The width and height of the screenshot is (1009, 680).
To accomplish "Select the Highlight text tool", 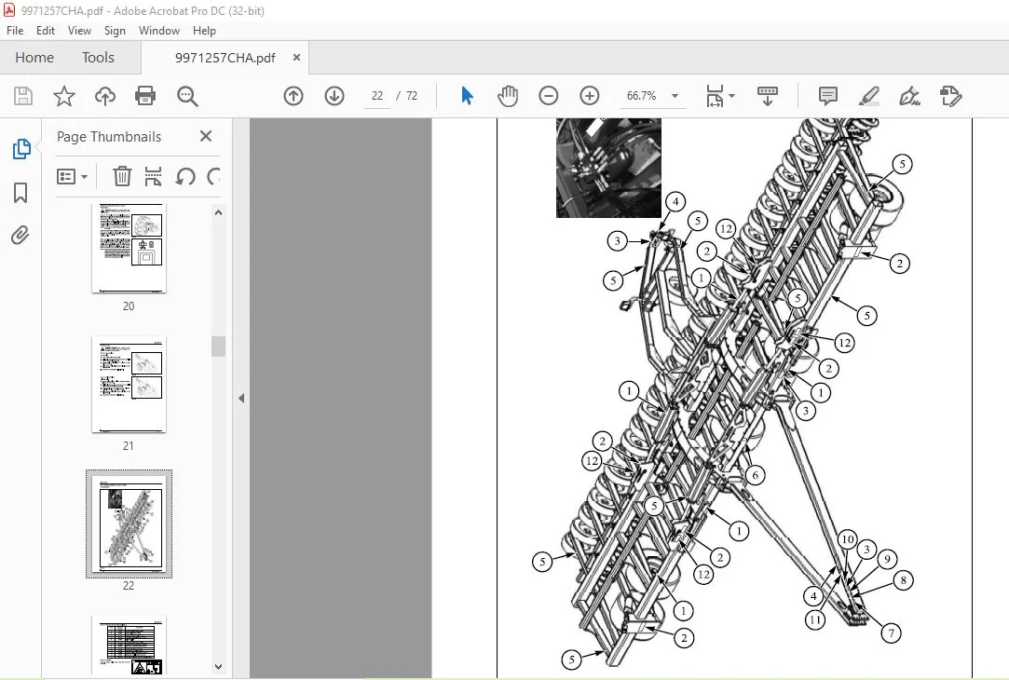I will coord(868,96).
